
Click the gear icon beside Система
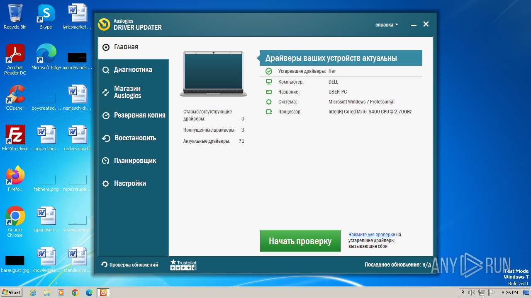pyautogui.click(x=269, y=102)
